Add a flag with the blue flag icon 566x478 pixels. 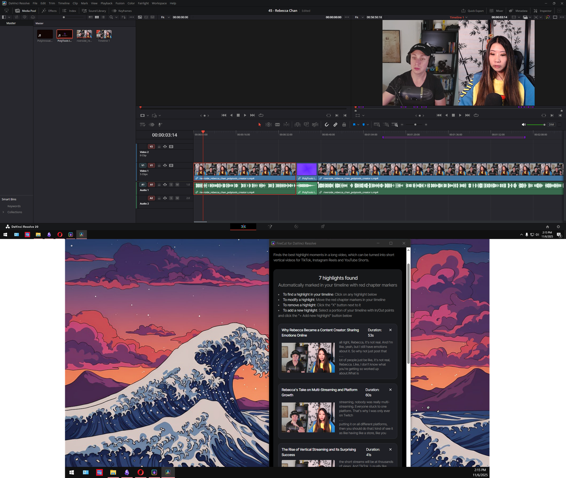tap(354, 125)
